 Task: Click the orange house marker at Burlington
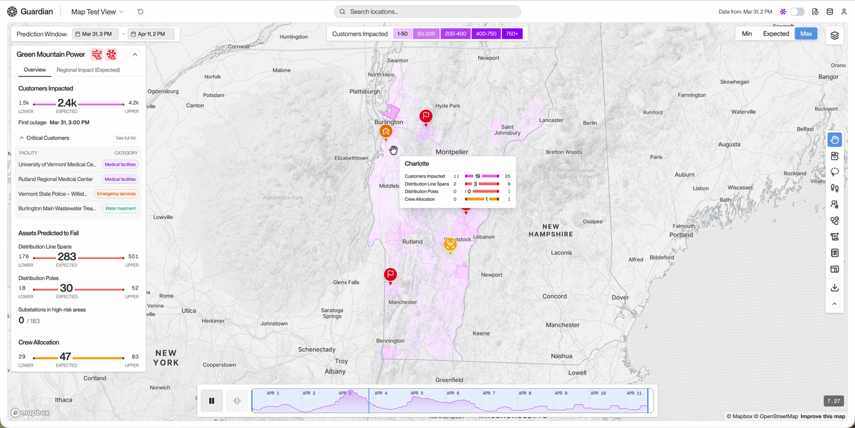(386, 132)
